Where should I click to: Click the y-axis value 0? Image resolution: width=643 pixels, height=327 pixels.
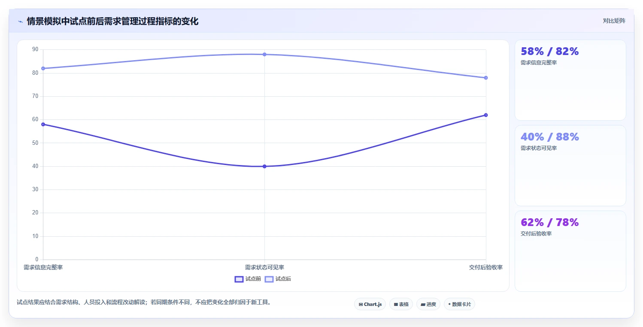coord(36,260)
